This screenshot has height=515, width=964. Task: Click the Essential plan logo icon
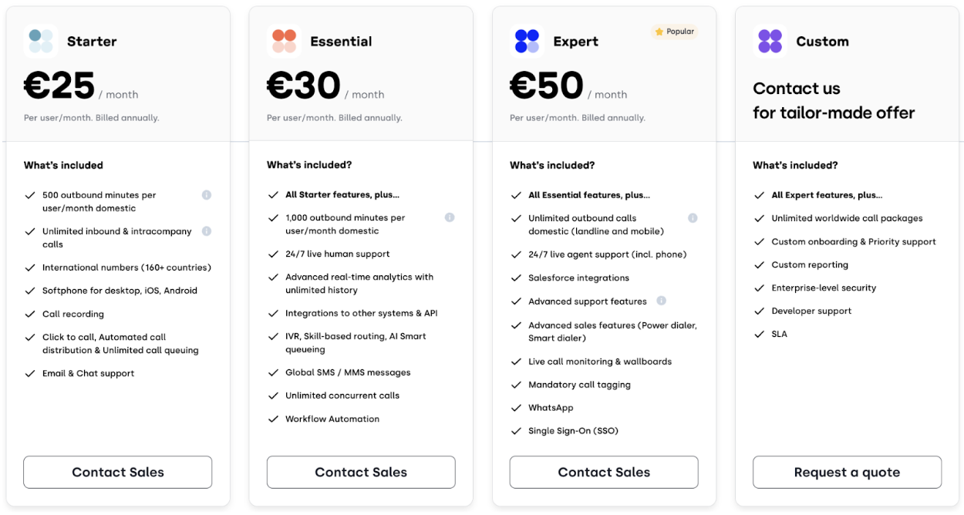pos(284,40)
